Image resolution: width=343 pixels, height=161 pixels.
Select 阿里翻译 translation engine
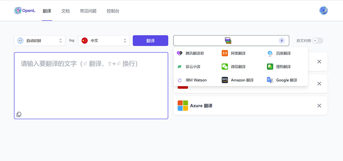pyautogui.click(x=238, y=53)
